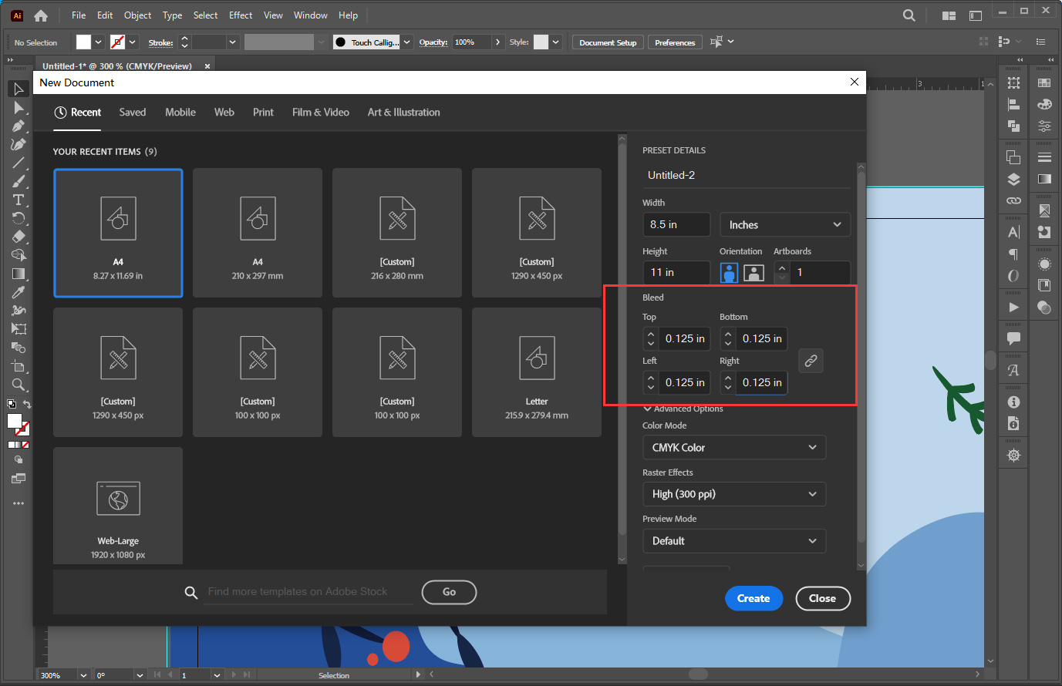This screenshot has height=686, width=1062.
Task: Switch to the Film & Video tab
Action: point(321,113)
